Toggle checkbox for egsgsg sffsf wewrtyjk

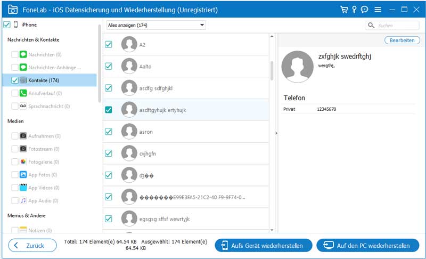109,218
